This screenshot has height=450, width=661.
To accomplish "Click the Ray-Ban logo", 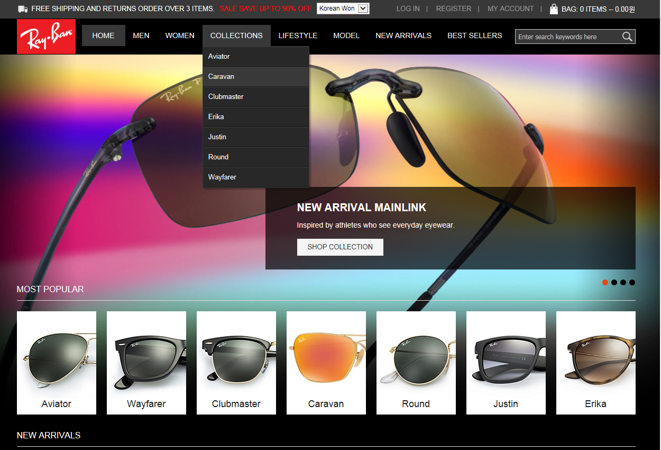I will click(46, 37).
